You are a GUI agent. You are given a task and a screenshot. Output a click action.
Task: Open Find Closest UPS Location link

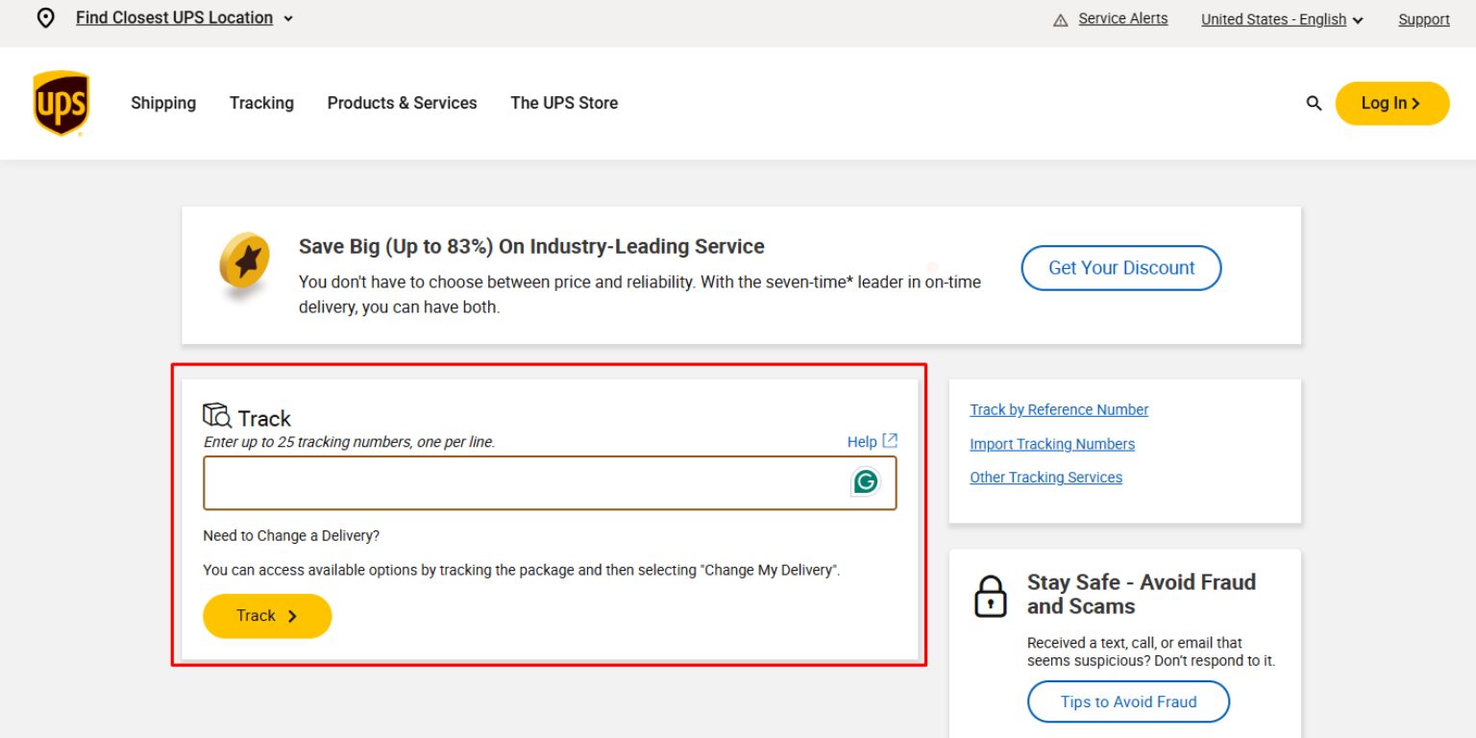point(174,17)
